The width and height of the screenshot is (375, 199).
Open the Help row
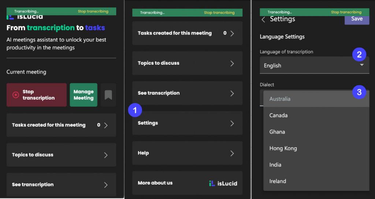[x=187, y=153]
